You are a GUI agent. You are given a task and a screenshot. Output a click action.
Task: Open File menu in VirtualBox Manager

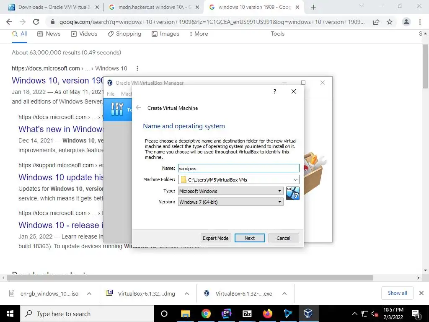[111, 93]
